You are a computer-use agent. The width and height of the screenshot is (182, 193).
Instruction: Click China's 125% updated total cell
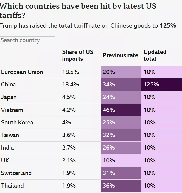[x=162, y=85]
